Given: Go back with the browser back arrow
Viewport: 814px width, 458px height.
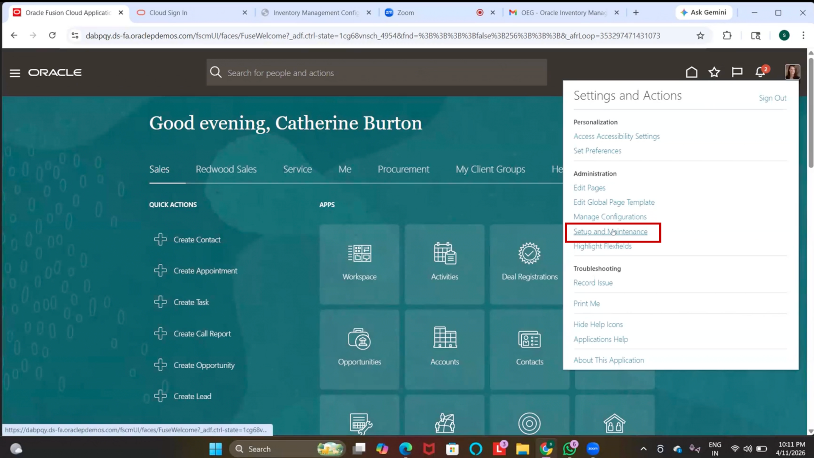Looking at the screenshot, I should (x=14, y=36).
